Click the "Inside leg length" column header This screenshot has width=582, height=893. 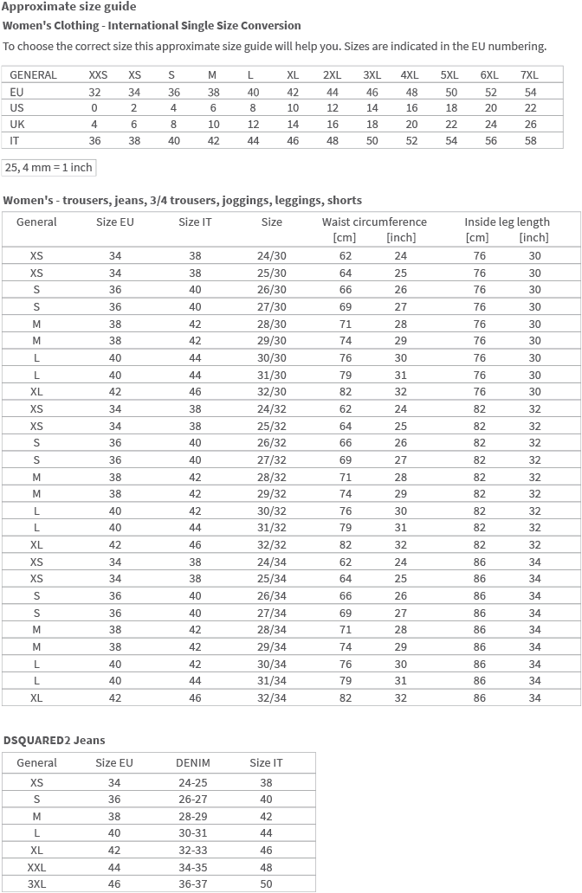pyautogui.click(x=507, y=222)
